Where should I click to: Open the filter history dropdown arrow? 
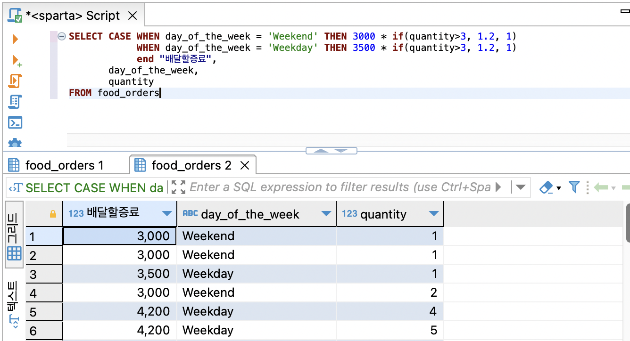point(520,187)
